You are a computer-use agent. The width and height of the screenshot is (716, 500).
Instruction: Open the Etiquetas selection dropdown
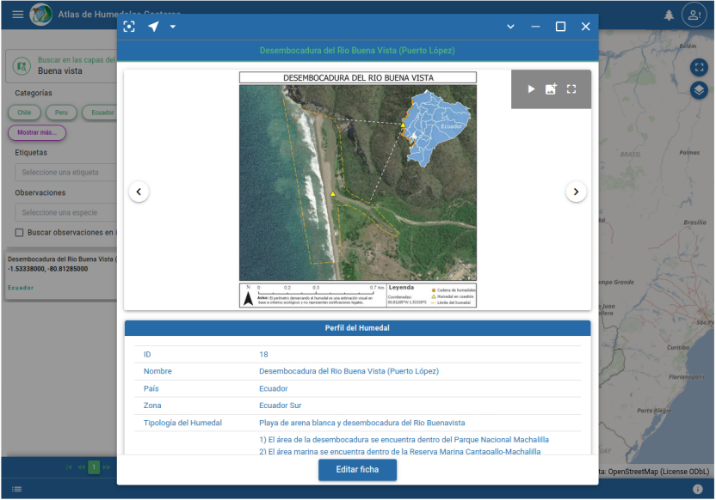click(65, 173)
